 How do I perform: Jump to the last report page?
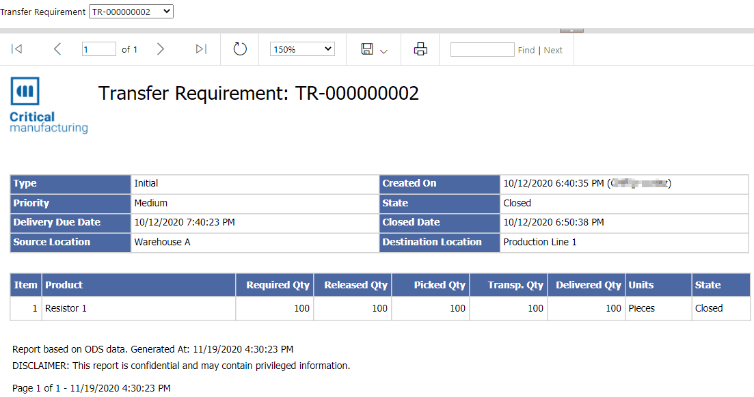(x=201, y=49)
